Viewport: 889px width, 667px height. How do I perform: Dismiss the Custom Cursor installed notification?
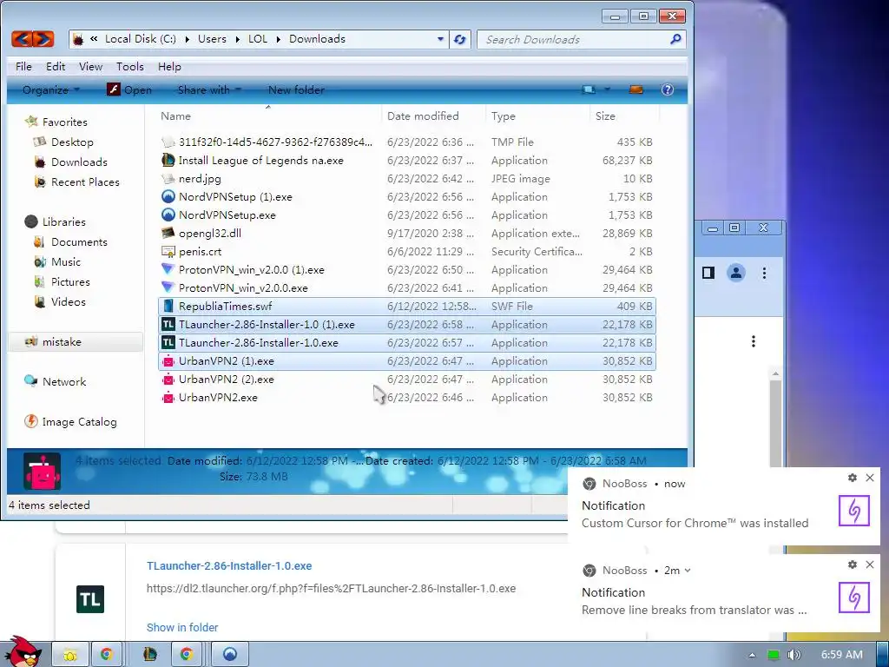[870, 478]
